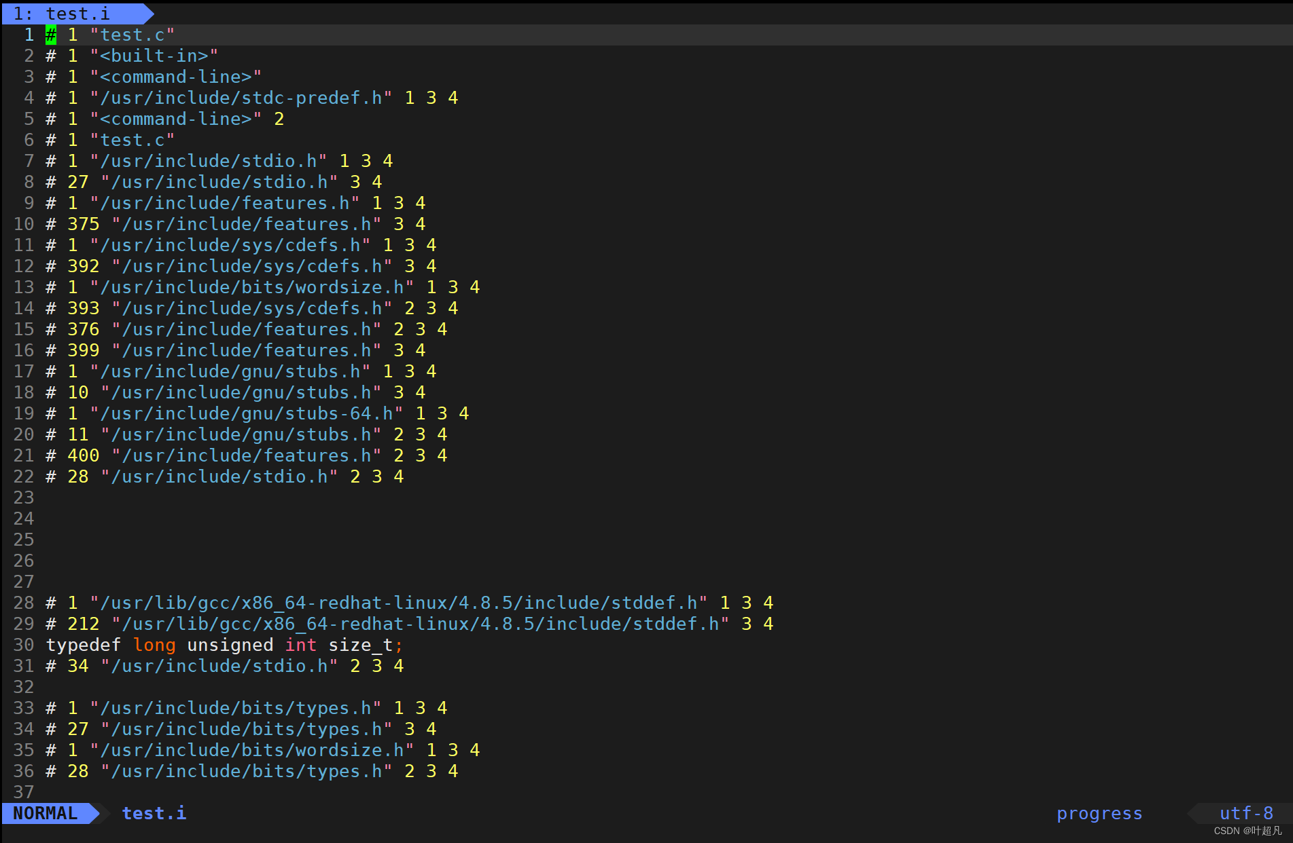
Task: Click the flags "2 3 4" on line 22
Action: coord(377,476)
